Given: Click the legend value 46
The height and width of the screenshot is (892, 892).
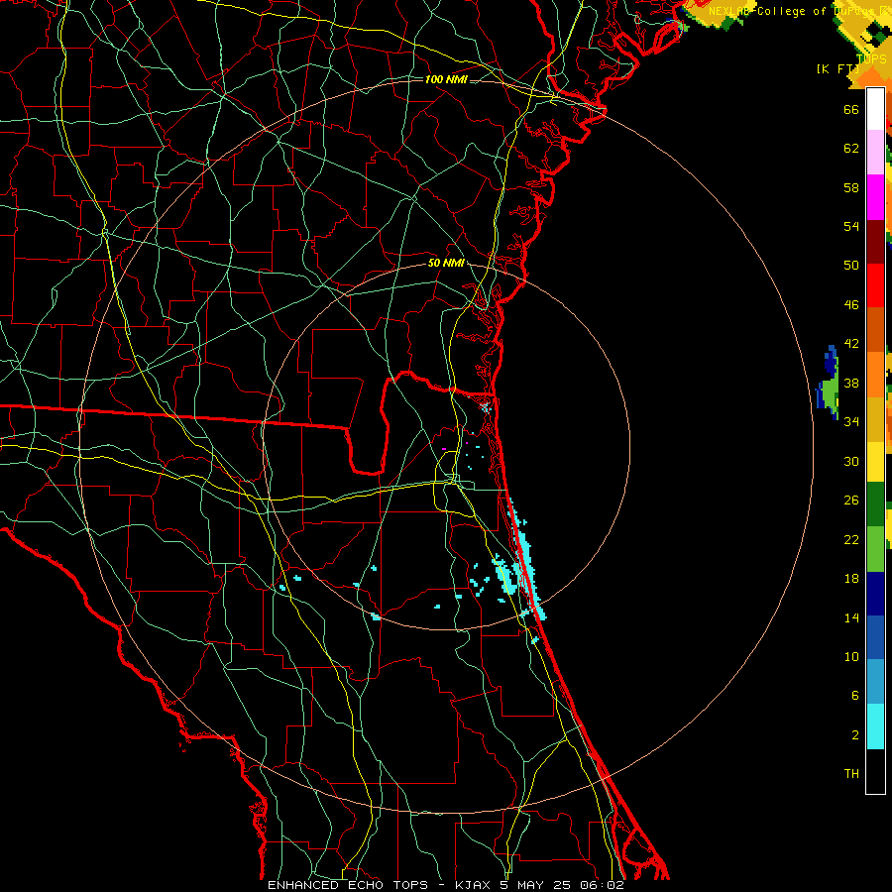Looking at the screenshot, I should click(851, 305).
